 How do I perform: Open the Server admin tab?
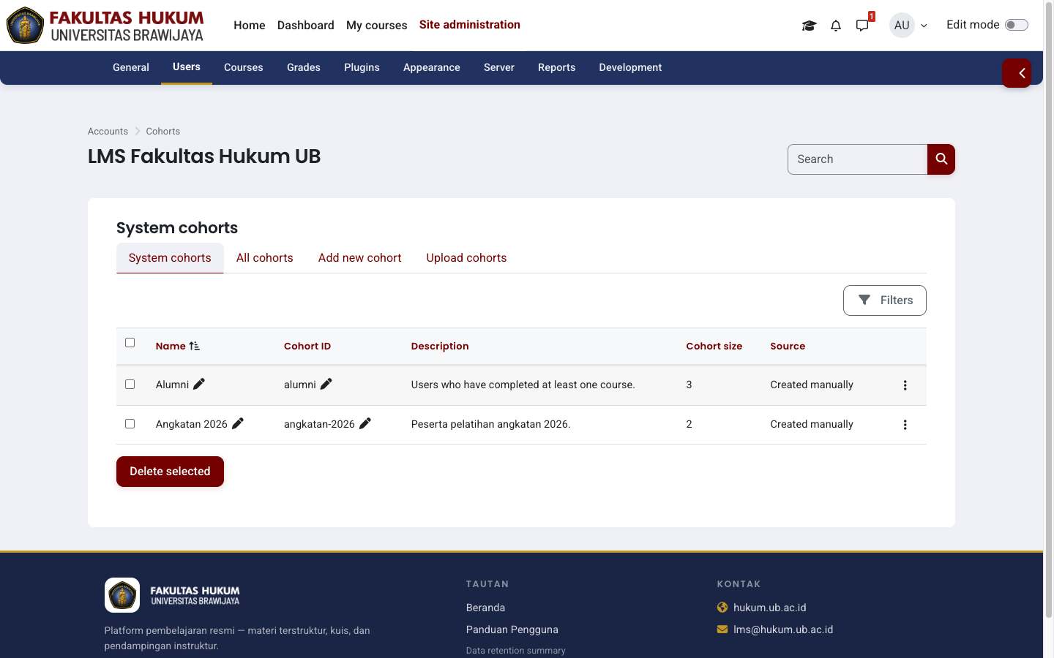499,67
